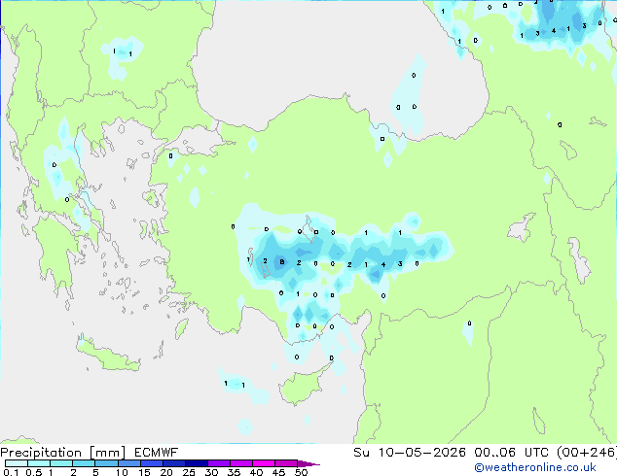Click the '(00+246)' forecast offset text
The width and height of the screenshot is (617, 476).
coord(587,453)
